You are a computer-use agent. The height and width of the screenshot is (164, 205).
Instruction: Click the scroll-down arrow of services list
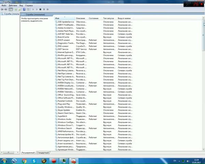point(203,149)
